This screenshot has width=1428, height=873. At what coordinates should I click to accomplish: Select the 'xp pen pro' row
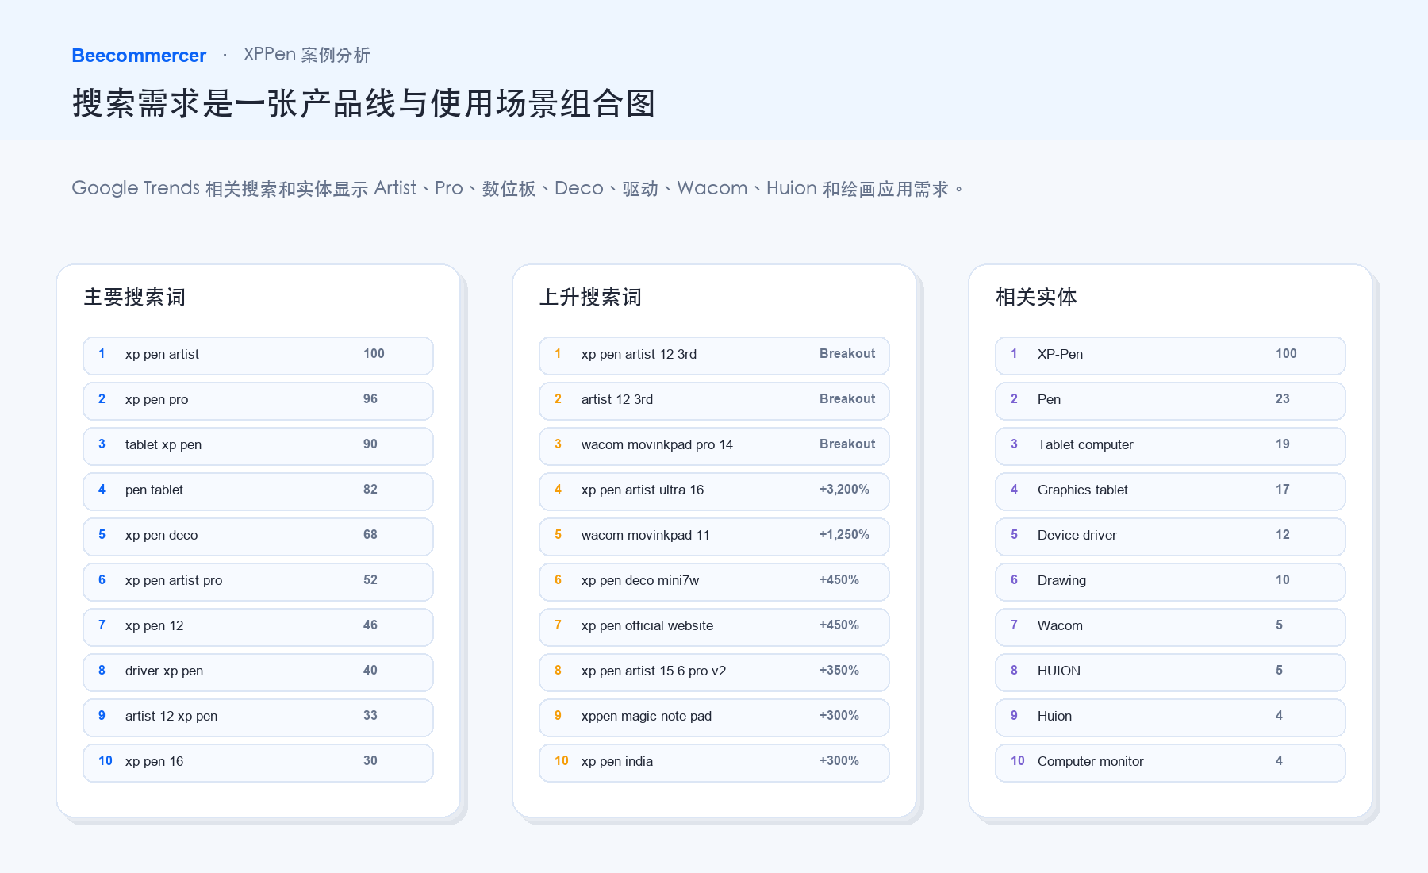pos(258,401)
